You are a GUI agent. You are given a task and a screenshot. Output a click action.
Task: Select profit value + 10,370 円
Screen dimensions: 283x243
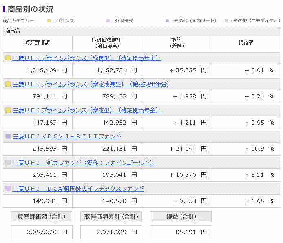point(188,175)
